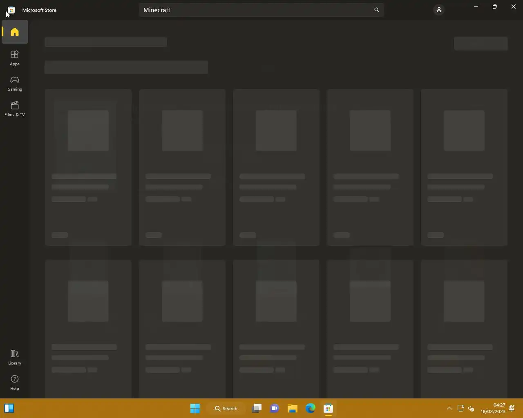The image size is (523, 418).
Task: Open clock showing 04:27
Action: (493, 408)
